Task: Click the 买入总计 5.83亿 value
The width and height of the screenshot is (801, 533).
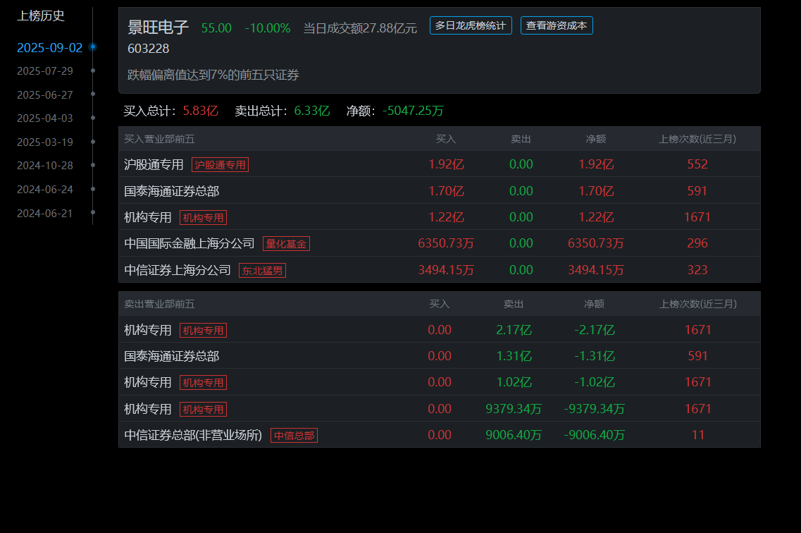Action: 200,111
